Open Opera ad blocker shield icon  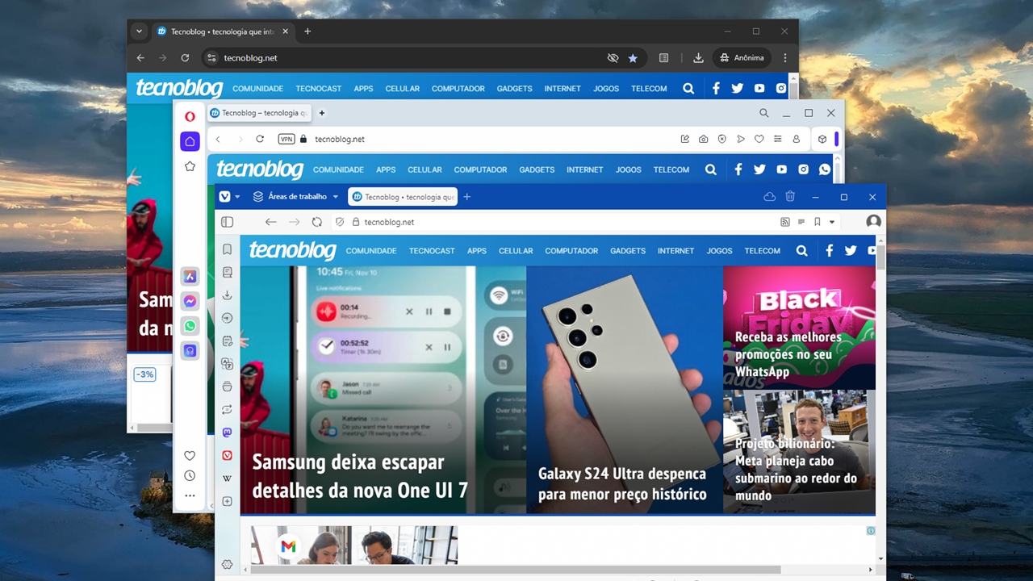(x=722, y=139)
